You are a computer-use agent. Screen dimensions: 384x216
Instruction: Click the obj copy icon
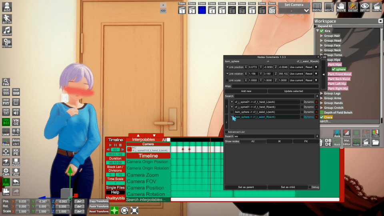376,134
